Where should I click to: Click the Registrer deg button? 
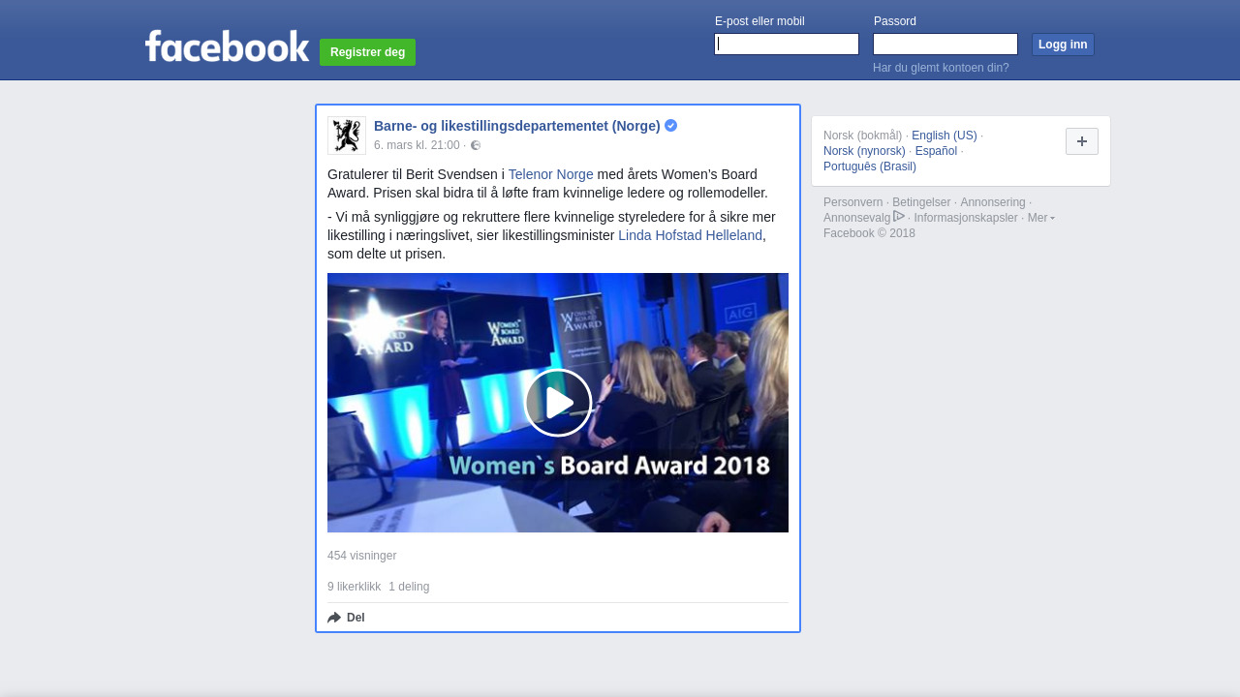coord(367,52)
